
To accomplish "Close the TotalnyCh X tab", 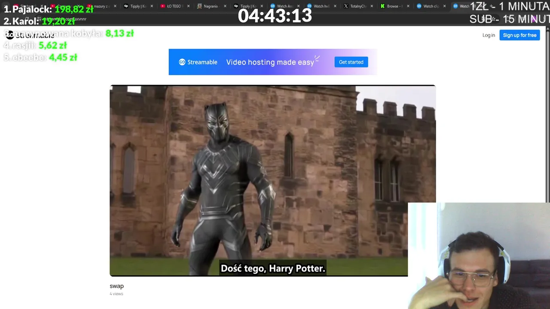I will pyautogui.click(x=372, y=6).
